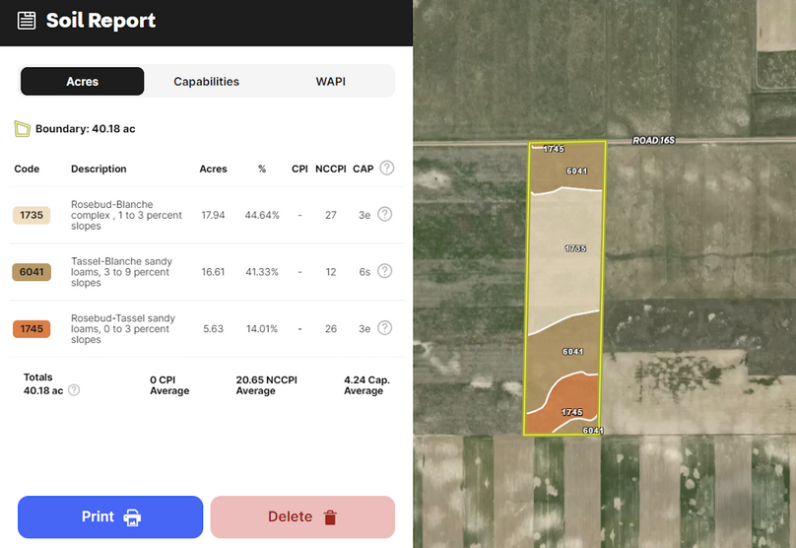Show help for soil code 6041 row

click(385, 271)
